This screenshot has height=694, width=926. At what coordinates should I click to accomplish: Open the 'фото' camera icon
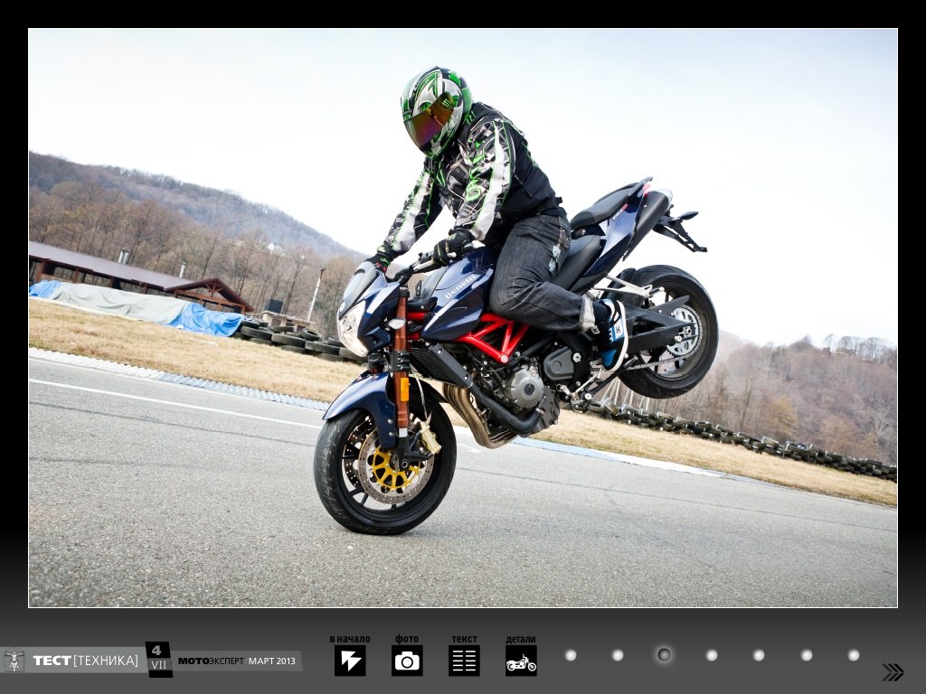(407, 661)
